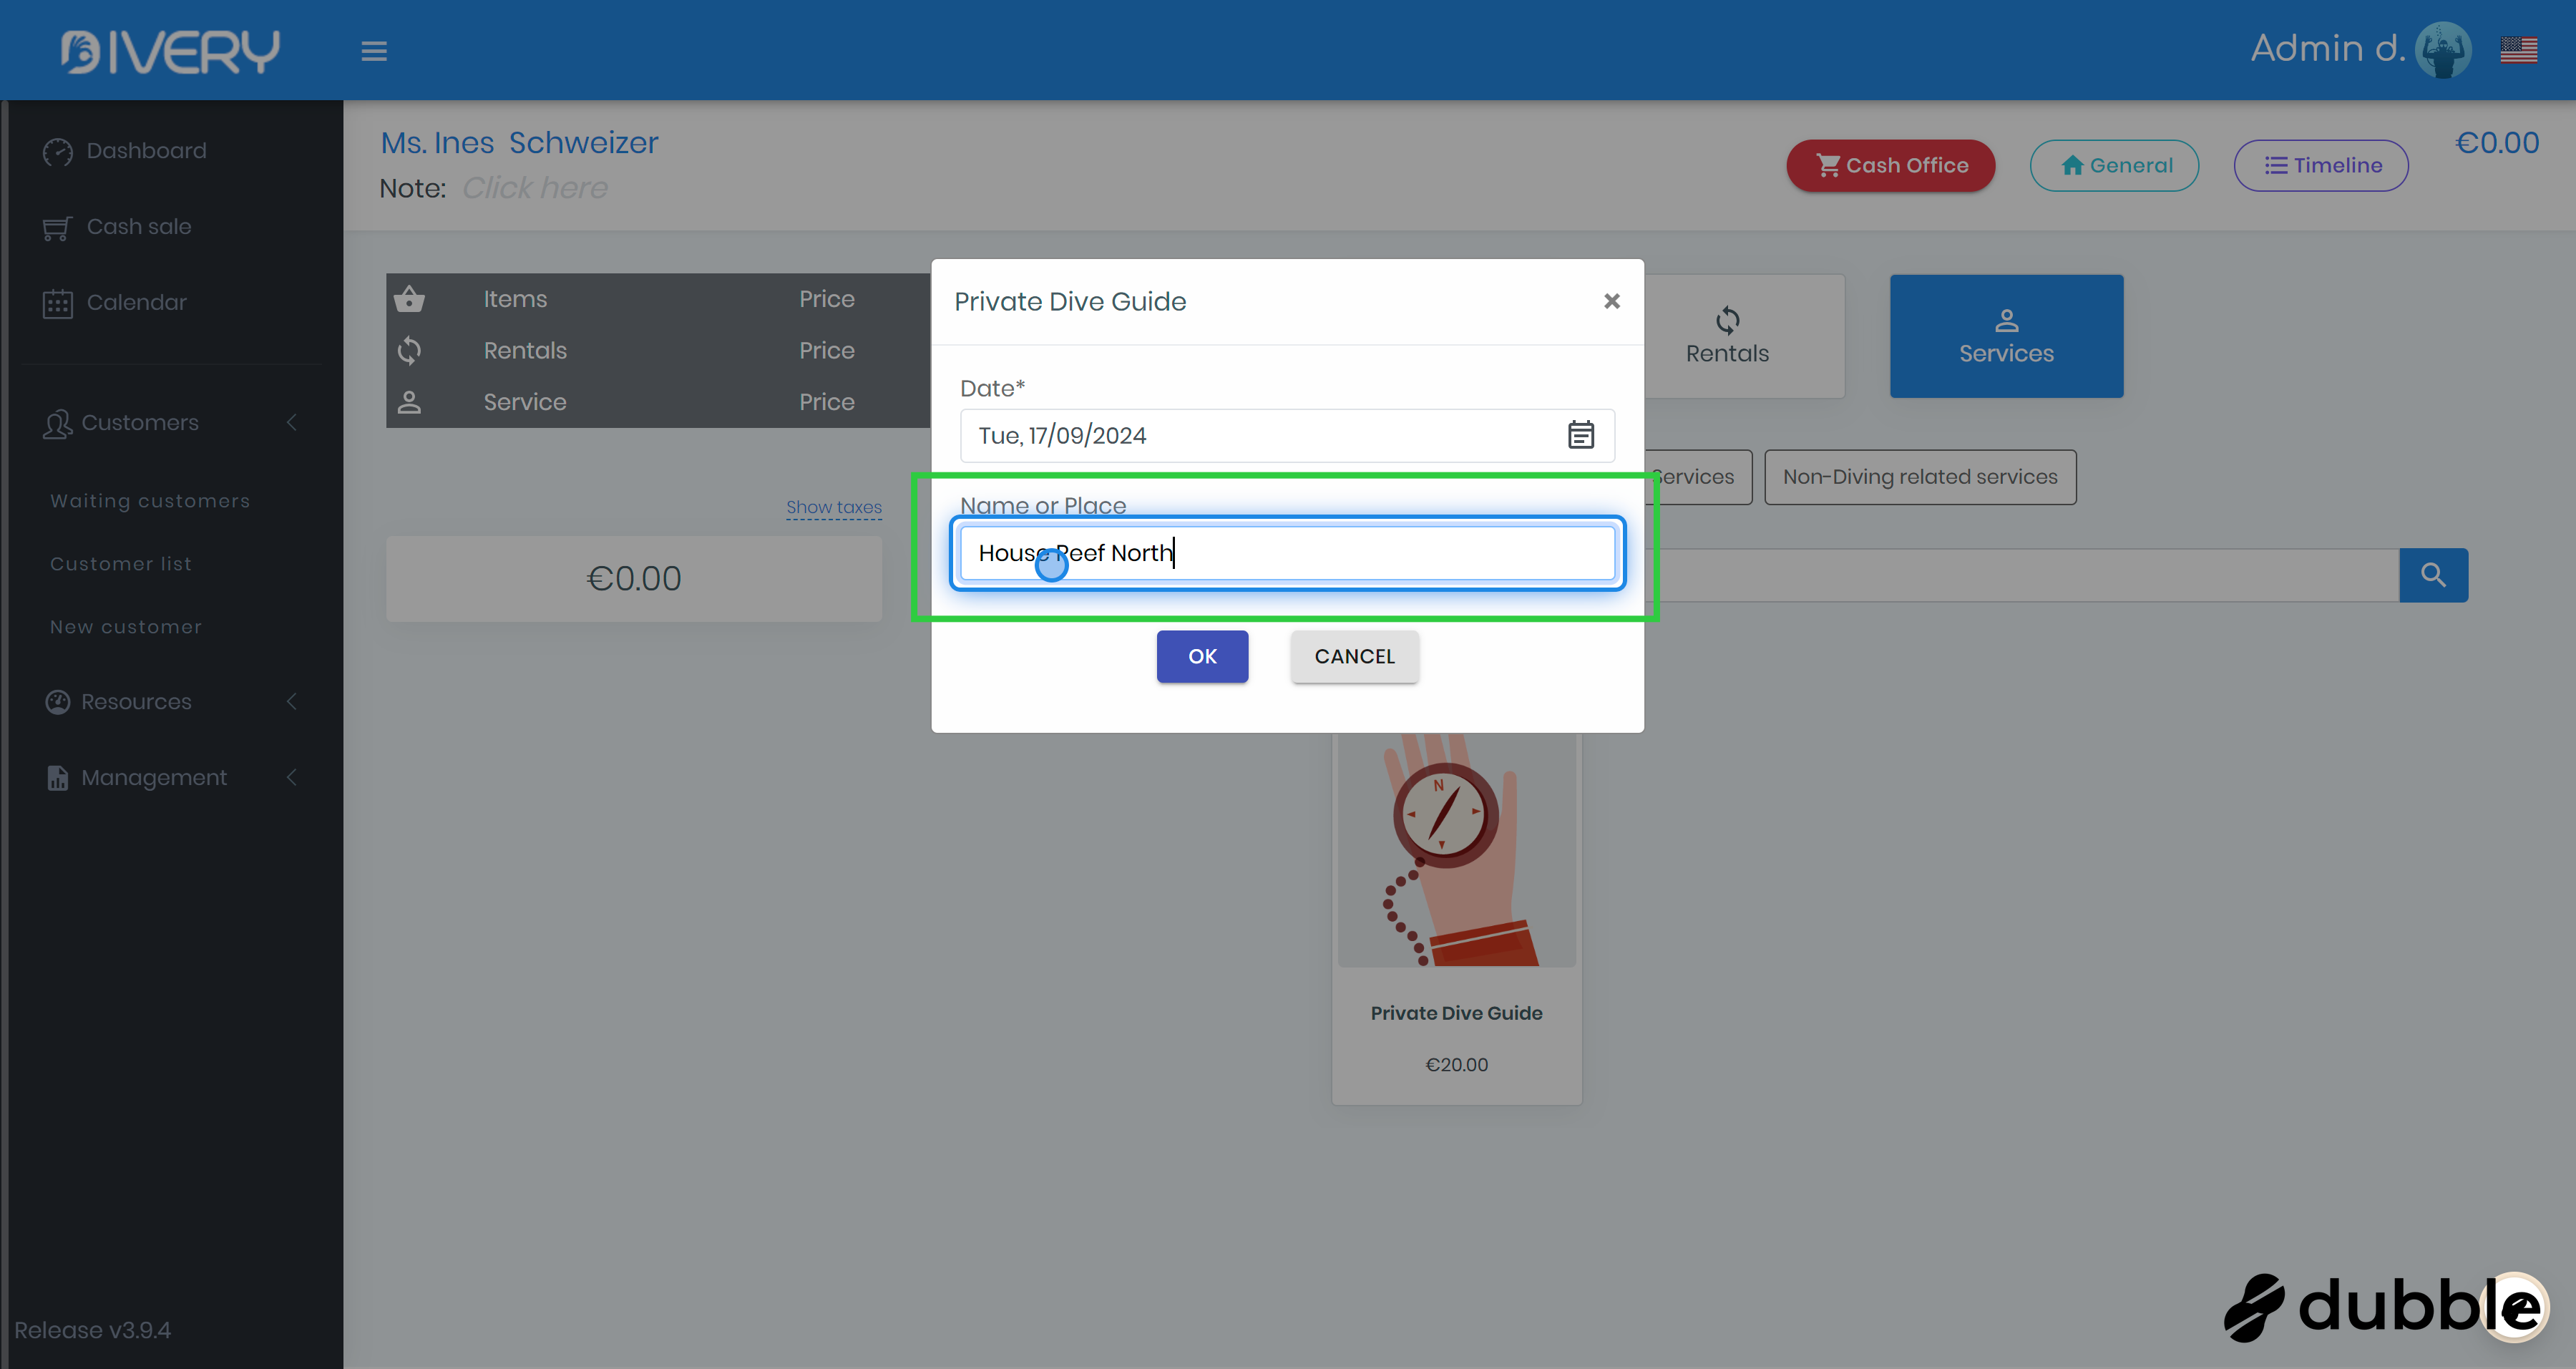Click the Show taxes link
Image resolution: width=2576 pixels, height=1369 pixels.
[x=833, y=507]
